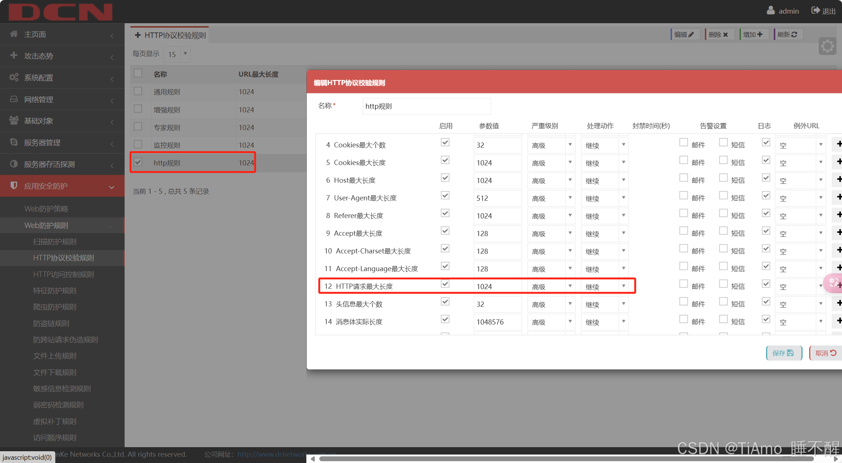Click the users icon beside 基础对象
Viewport: 842px width, 463px height.
click(x=14, y=120)
